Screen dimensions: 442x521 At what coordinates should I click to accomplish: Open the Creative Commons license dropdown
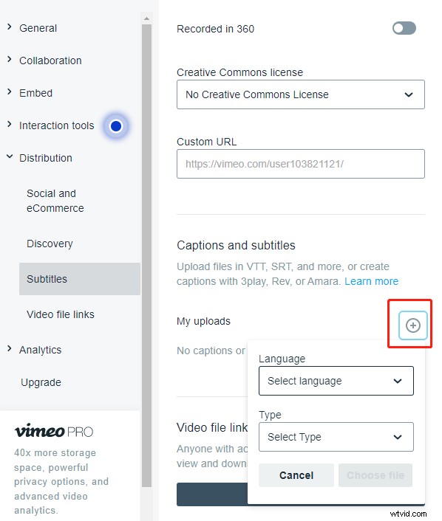tap(301, 94)
